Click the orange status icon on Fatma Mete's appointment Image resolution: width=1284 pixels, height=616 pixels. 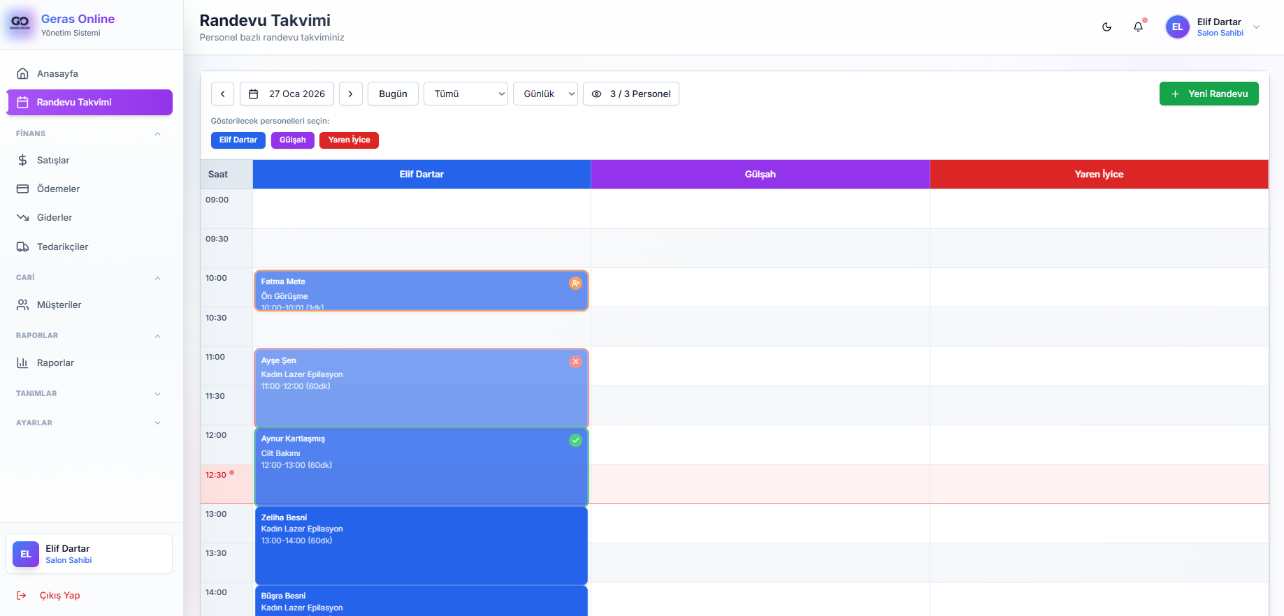(x=575, y=283)
